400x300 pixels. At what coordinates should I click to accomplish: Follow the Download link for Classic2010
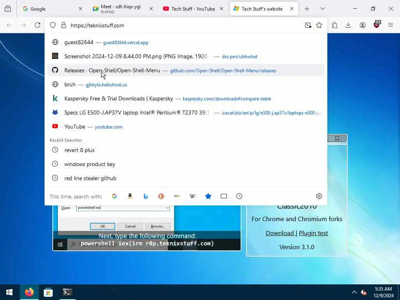(x=280, y=233)
